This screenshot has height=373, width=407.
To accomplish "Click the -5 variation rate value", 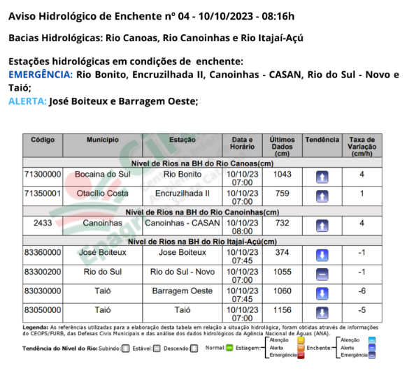I will pyautogui.click(x=362, y=310).
